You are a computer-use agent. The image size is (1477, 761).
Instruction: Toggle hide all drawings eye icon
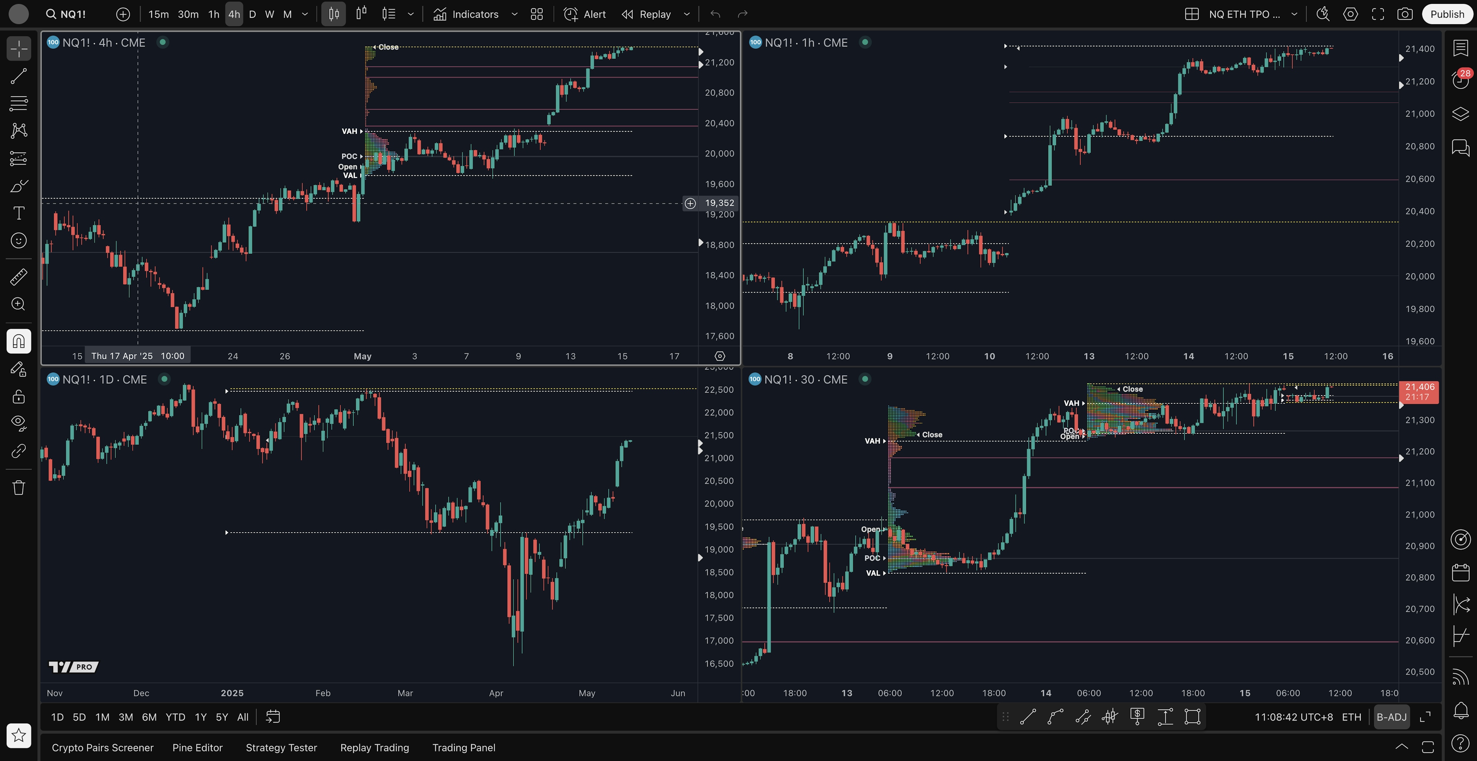(18, 423)
